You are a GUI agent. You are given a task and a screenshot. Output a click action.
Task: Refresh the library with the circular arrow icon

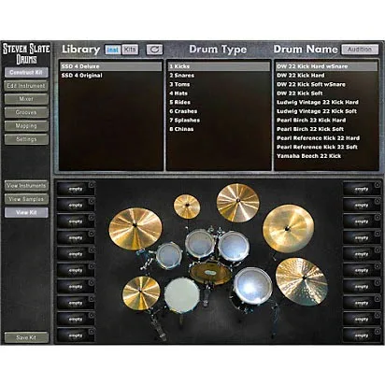click(x=154, y=50)
